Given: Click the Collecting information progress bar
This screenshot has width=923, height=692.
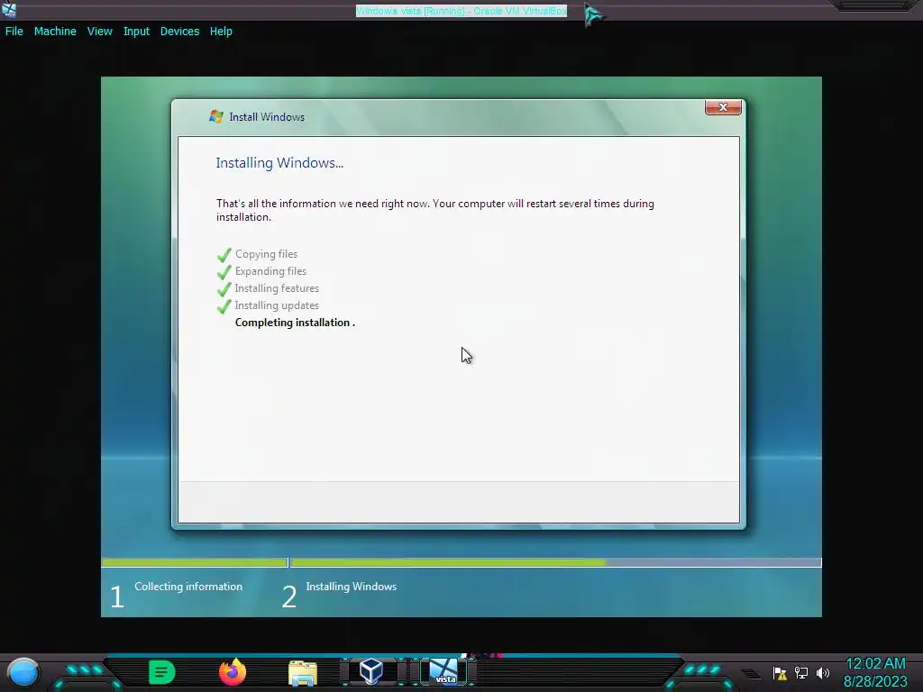Looking at the screenshot, I should pos(195,562).
